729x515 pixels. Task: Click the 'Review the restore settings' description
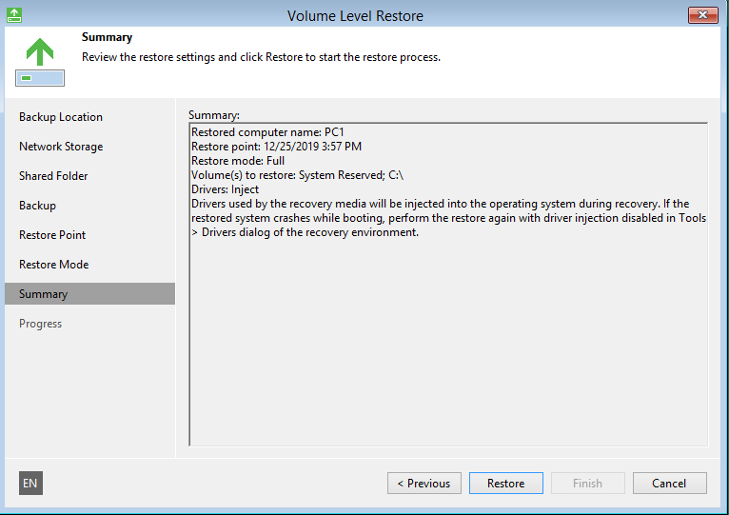point(261,57)
